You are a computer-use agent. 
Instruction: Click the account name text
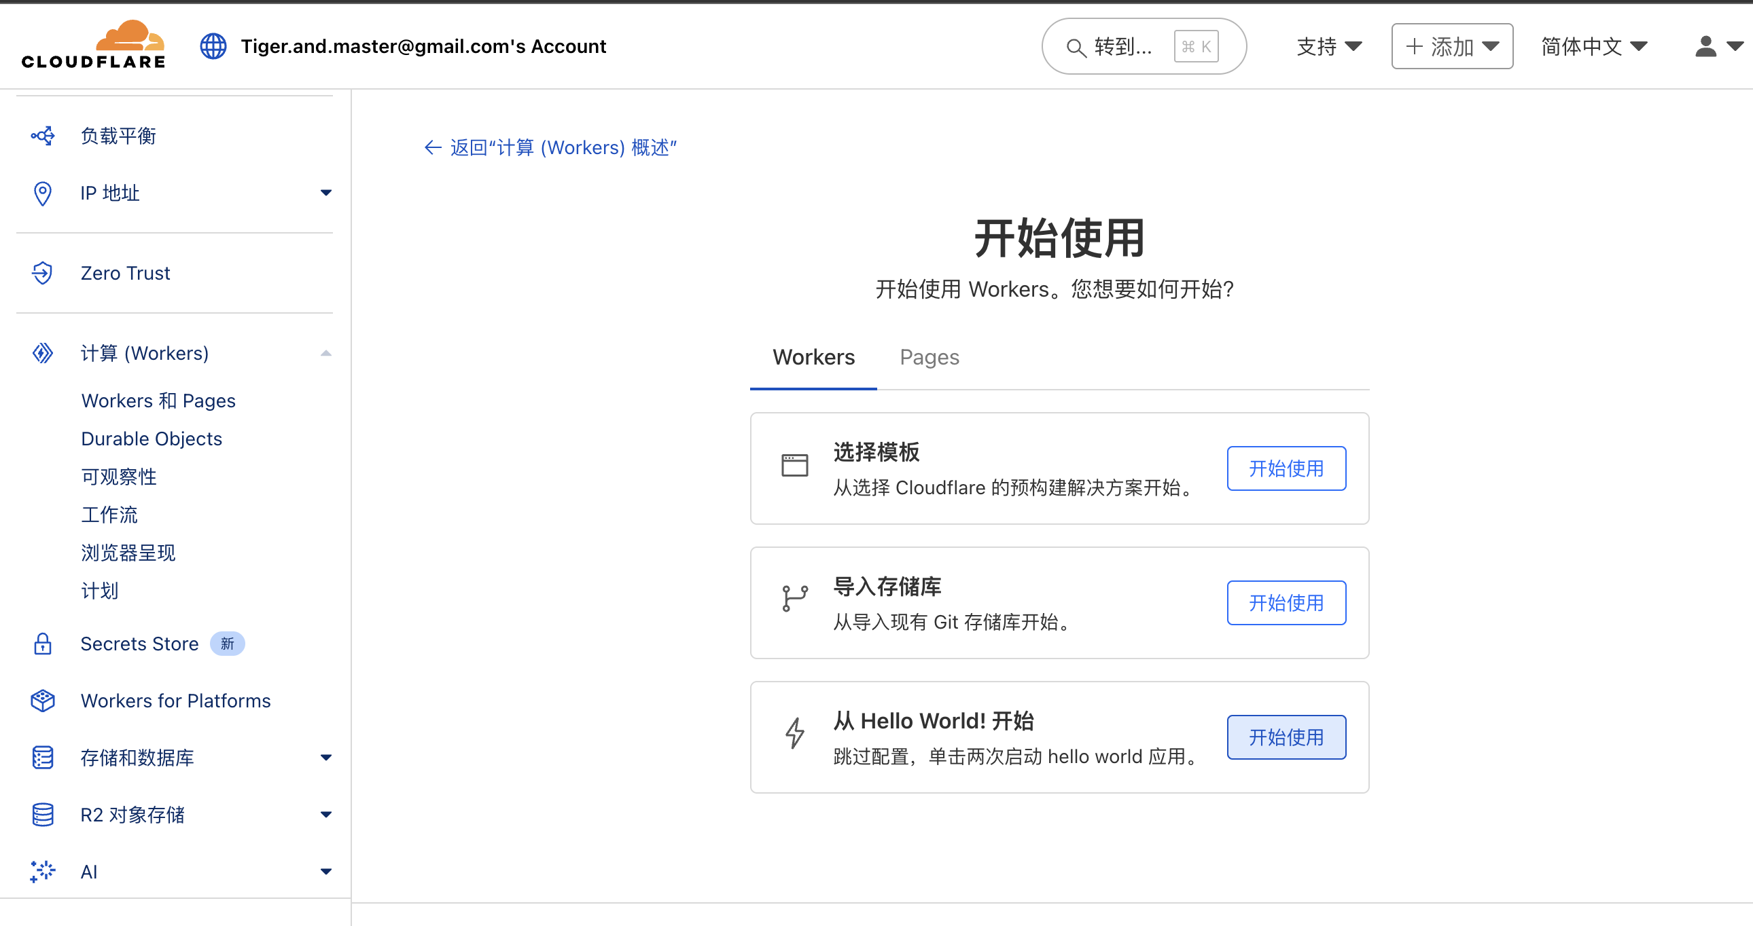[423, 46]
